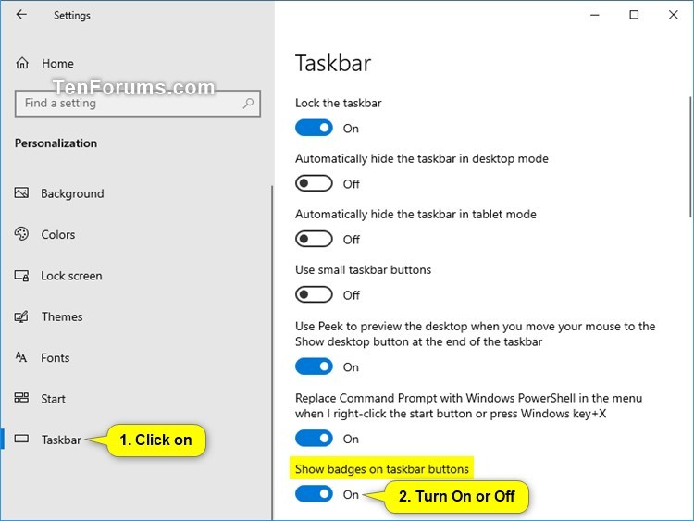This screenshot has height=521, width=694.
Task: Maximize the Settings window
Action: [634, 15]
